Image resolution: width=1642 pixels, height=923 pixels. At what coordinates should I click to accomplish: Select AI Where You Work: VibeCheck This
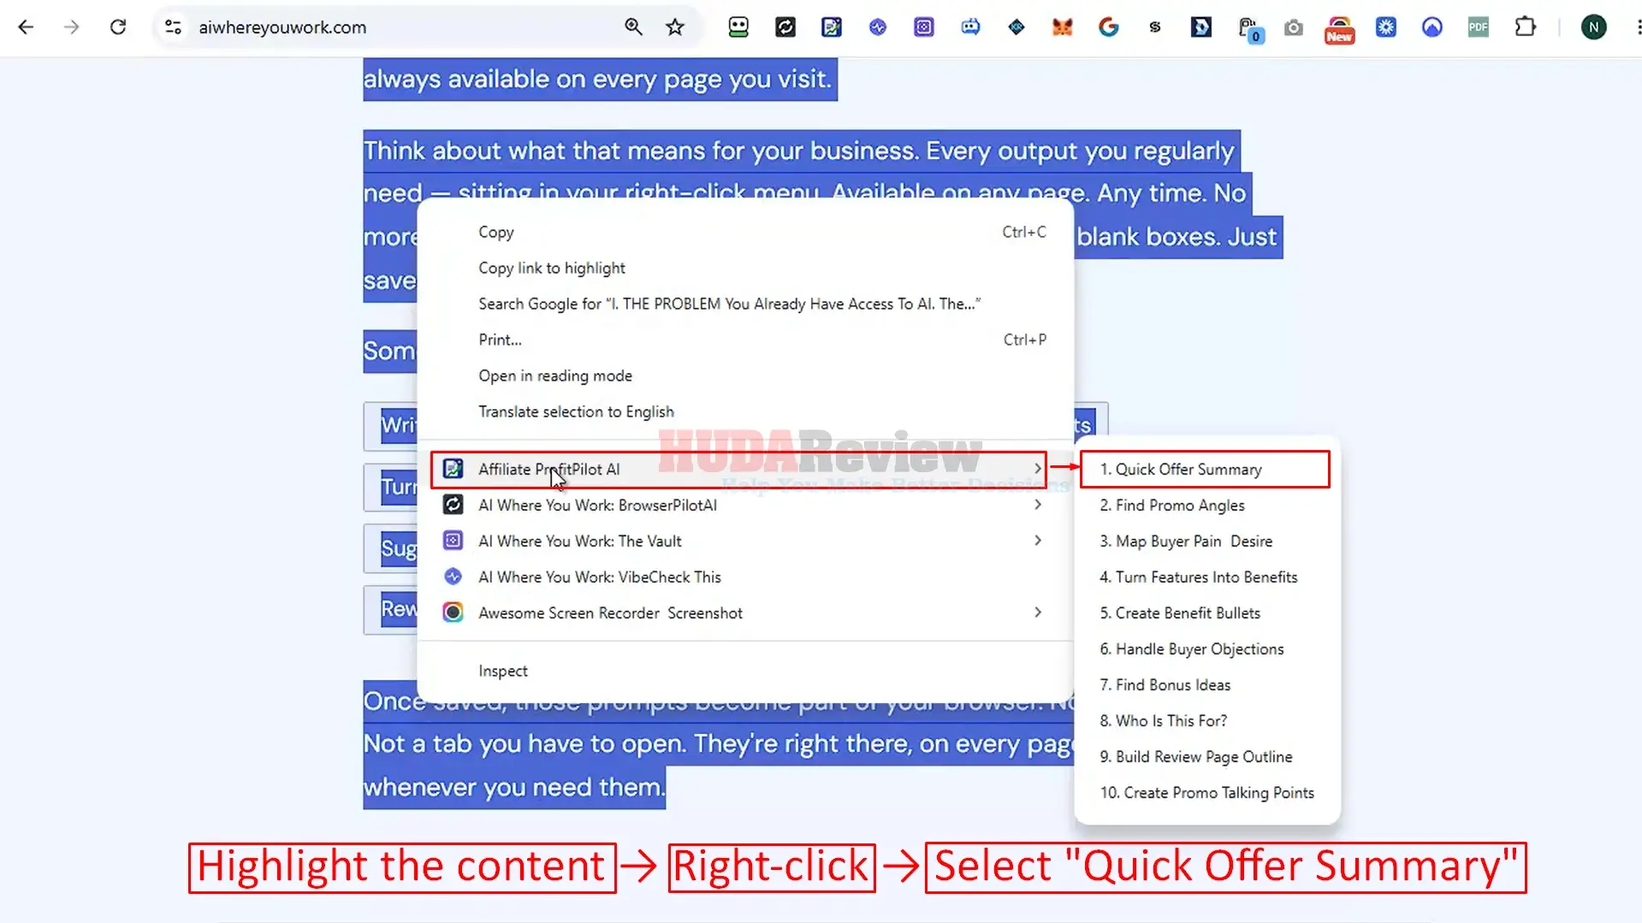click(x=745, y=577)
